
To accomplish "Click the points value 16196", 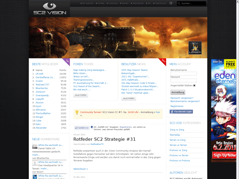I will pos(63,74).
